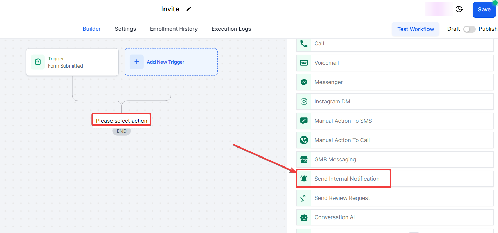Select the Manual Action To Call label
The width and height of the screenshot is (498, 233).
coord(342,140)
